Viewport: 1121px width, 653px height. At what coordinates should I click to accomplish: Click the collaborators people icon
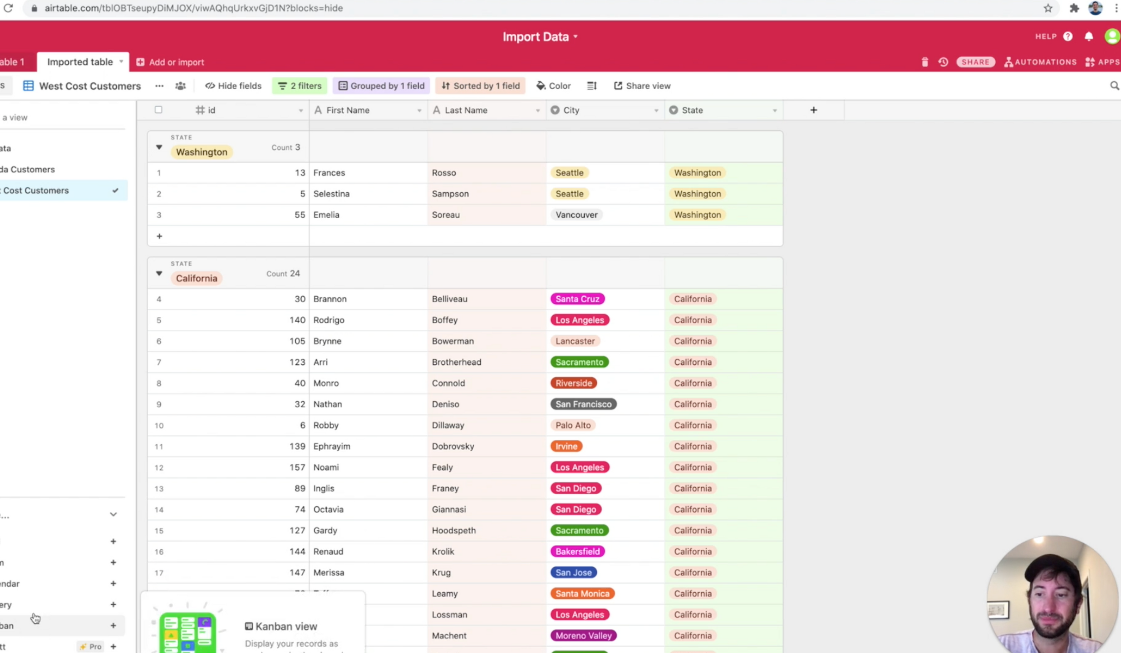(x=180, y=86)
